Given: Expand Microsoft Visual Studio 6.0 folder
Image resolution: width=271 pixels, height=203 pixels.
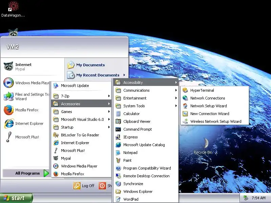Looking at the screenshot, I should 81,119.
